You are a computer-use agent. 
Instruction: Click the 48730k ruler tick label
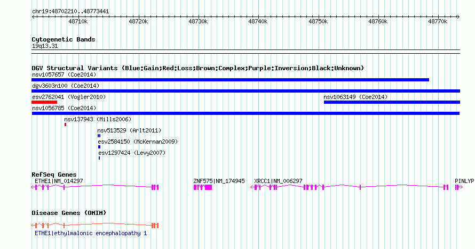(198, 21)
